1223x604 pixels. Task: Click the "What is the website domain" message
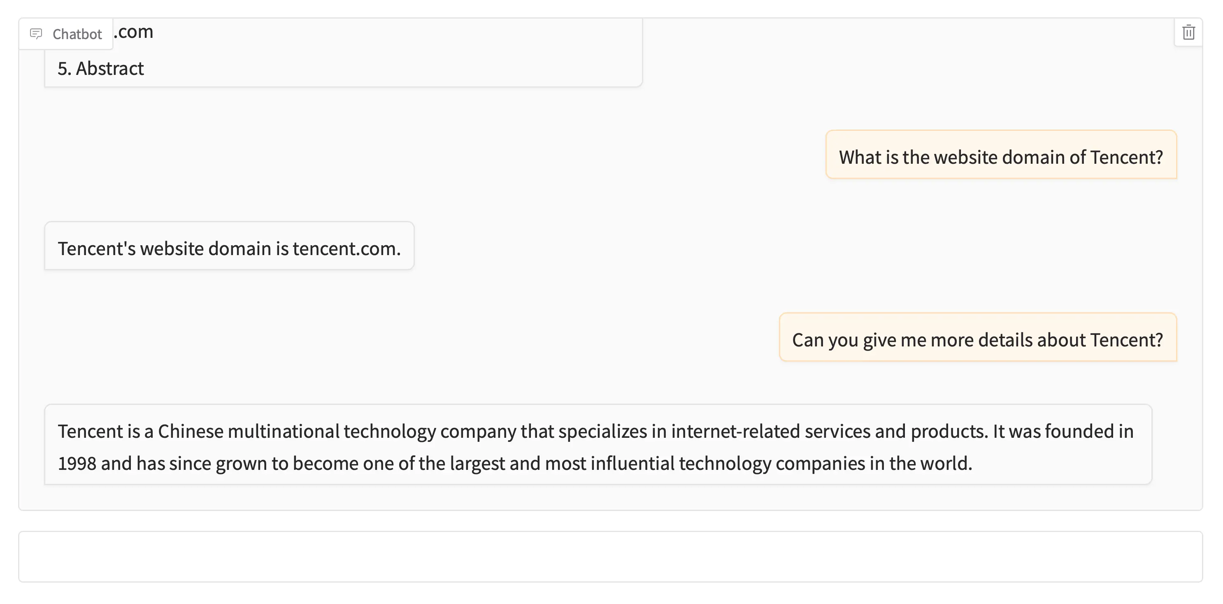[x=1001, y=157]
